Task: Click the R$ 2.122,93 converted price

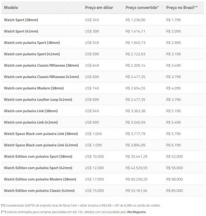Action: 135,54
